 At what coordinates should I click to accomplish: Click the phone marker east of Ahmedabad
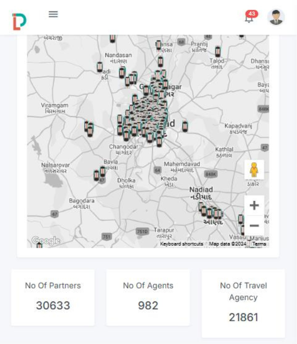pyautogui.click(x=185, y=126)
